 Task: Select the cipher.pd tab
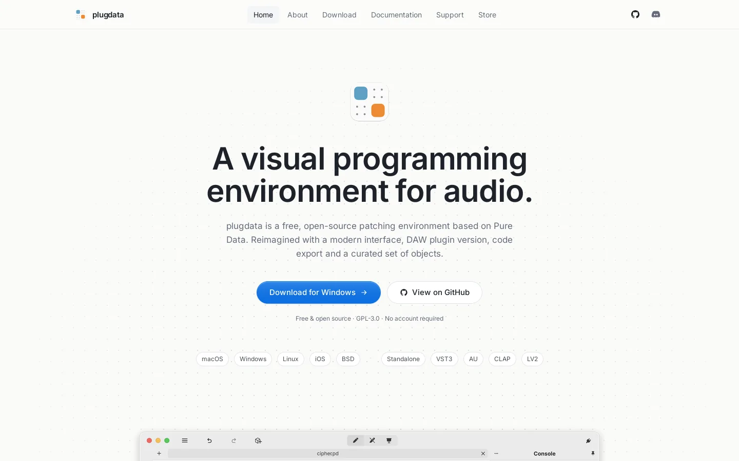coord(328,453)
